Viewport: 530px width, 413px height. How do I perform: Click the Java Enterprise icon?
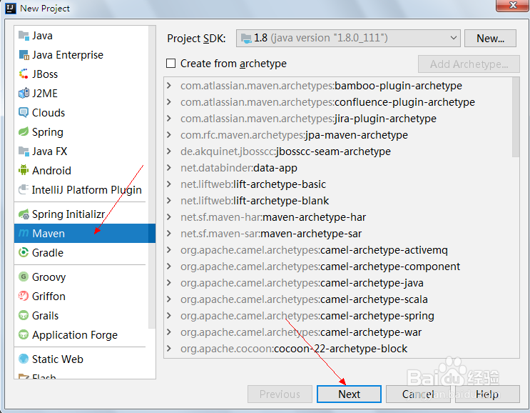pos(24,54)
